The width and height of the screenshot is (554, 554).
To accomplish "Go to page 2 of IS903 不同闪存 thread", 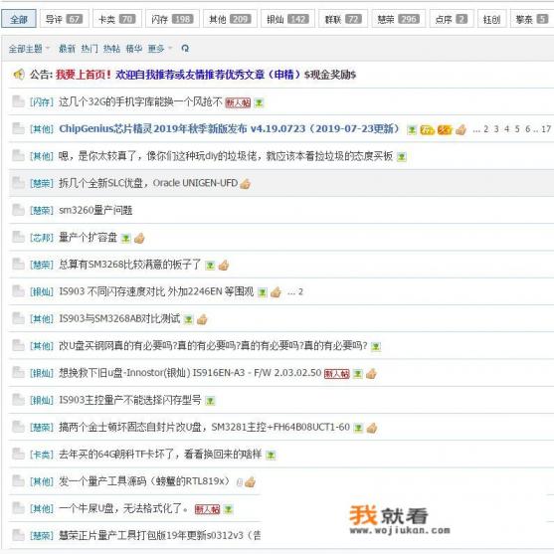I will pyautogui.click(x=300, y=291).
